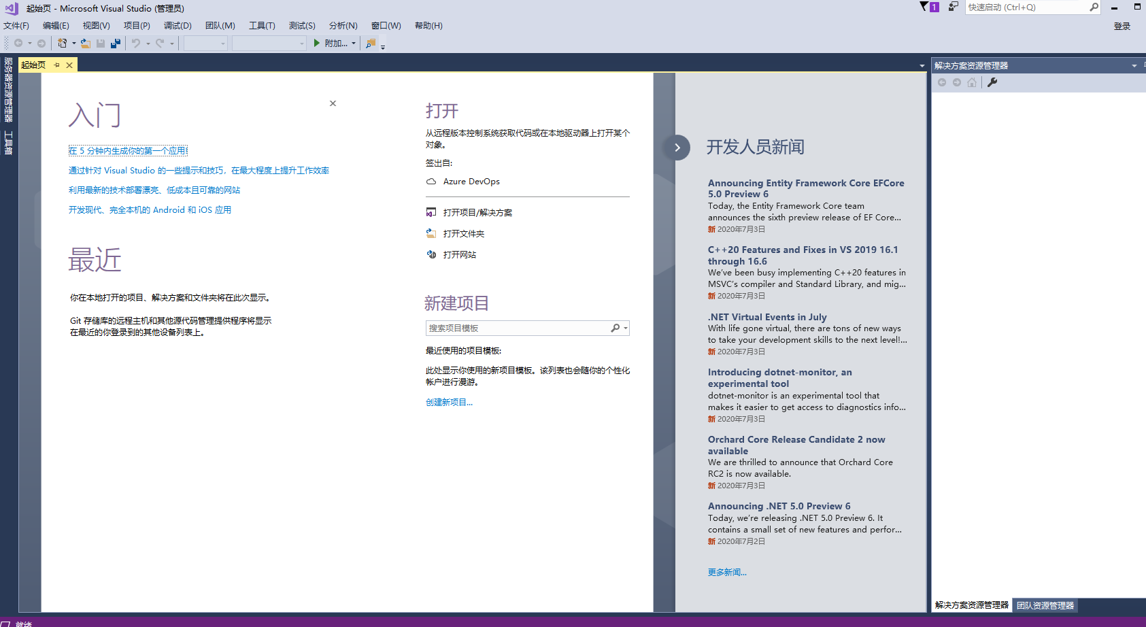Open the Solution Platforms combo box
The image size is (1146, 627).
coord(269,43)
